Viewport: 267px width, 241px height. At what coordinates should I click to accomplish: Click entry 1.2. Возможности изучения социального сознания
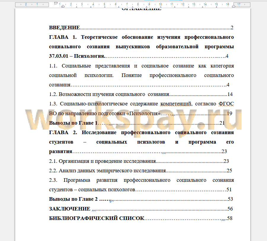[141, 94]
